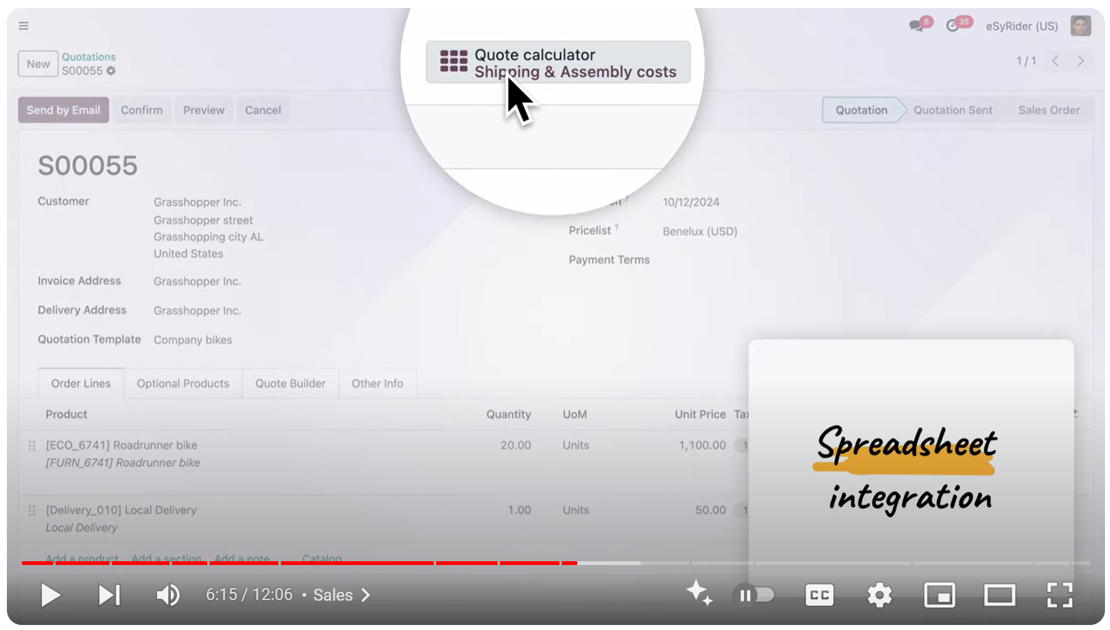
Task: Open the S00055 gear actions menu
Action: tap(111, 71)
